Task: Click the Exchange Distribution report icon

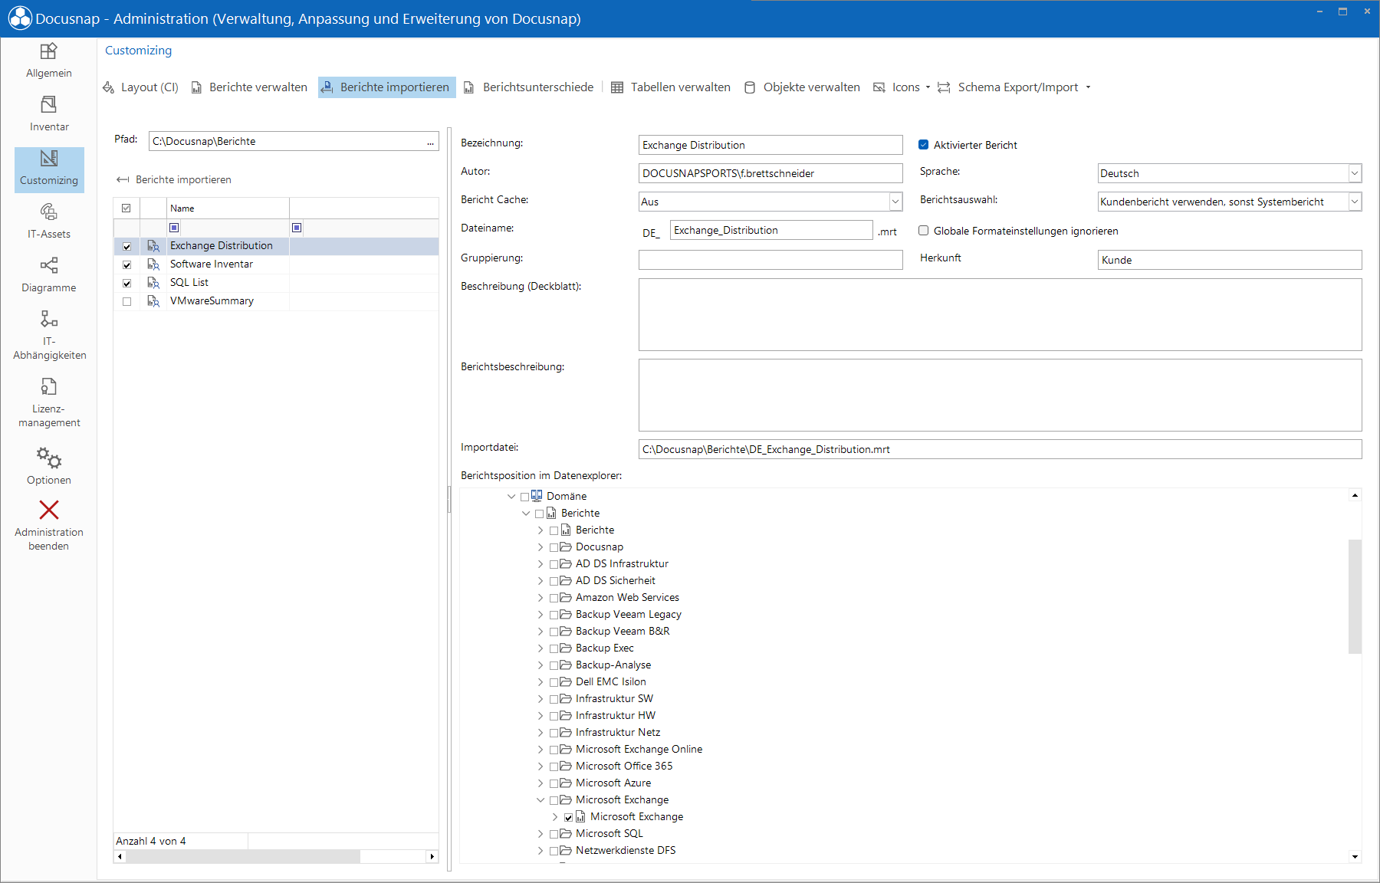Action: coord(153,246)
